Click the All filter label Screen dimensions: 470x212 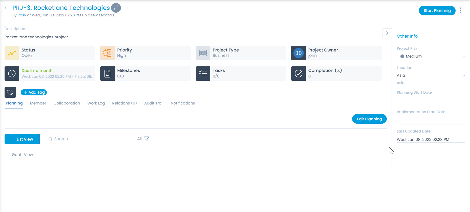click(139, 139)
